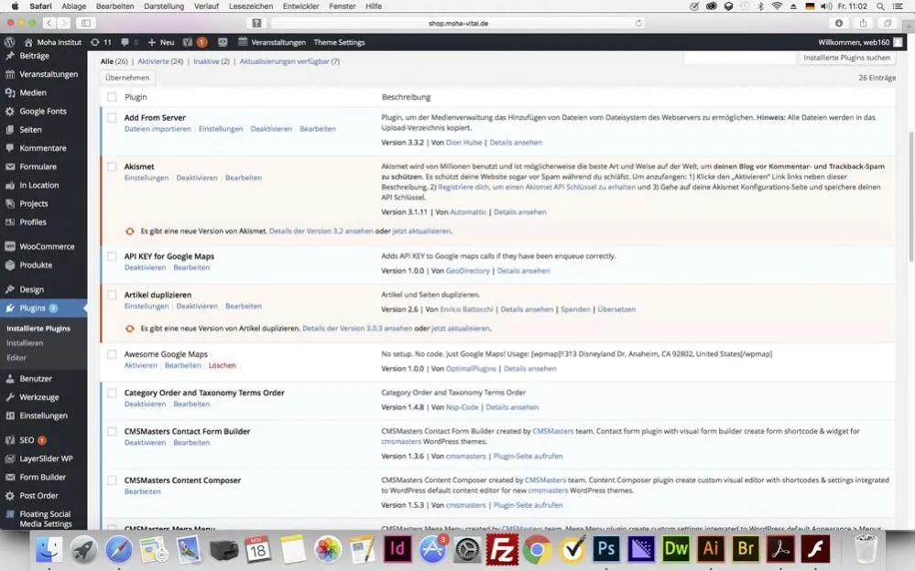This screenshot has width=915, height=571.
Task: Launch Safari compass icon in dock
Action: [x=119, y=549]
